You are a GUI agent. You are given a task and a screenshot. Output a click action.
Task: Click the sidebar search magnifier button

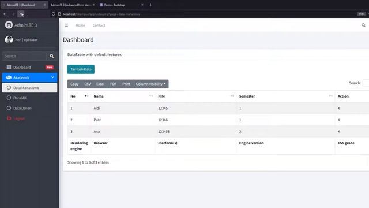[52, 56]
